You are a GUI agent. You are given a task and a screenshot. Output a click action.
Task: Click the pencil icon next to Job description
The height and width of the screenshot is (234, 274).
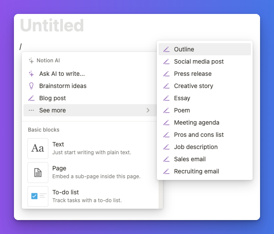click(x=166, y=147)
